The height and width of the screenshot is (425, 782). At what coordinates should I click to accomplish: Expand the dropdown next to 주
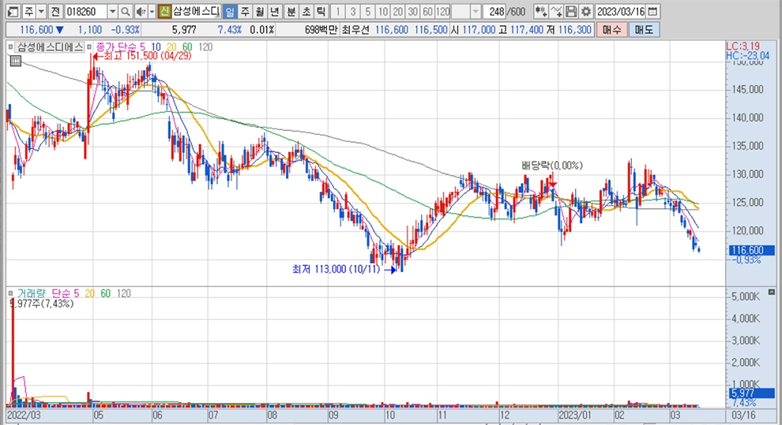tap(39, 12)
